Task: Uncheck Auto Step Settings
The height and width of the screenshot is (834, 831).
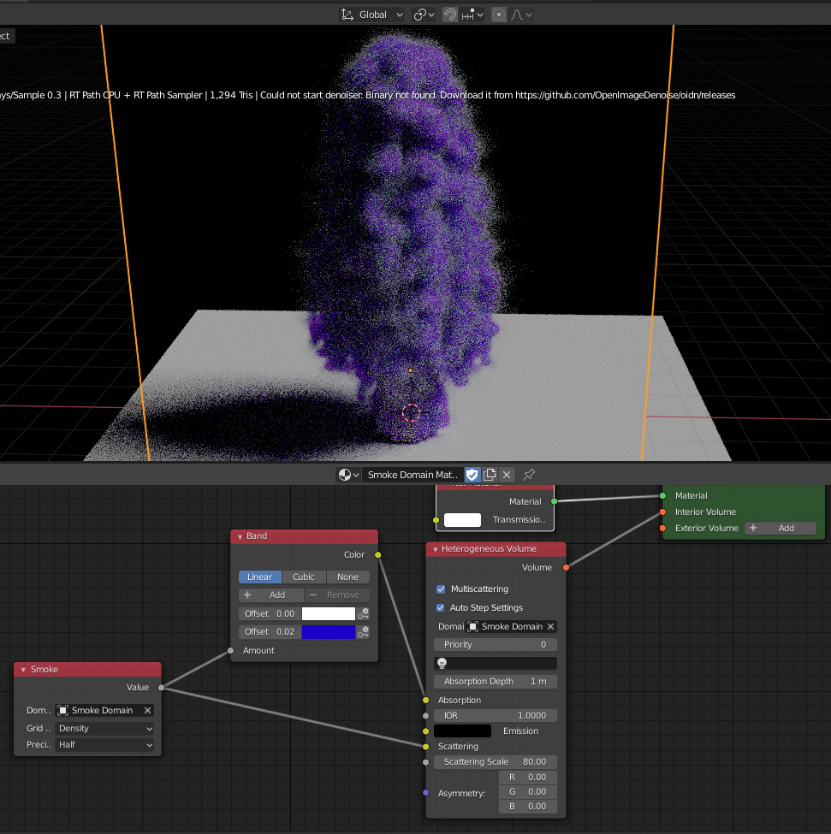Action: 442,608
